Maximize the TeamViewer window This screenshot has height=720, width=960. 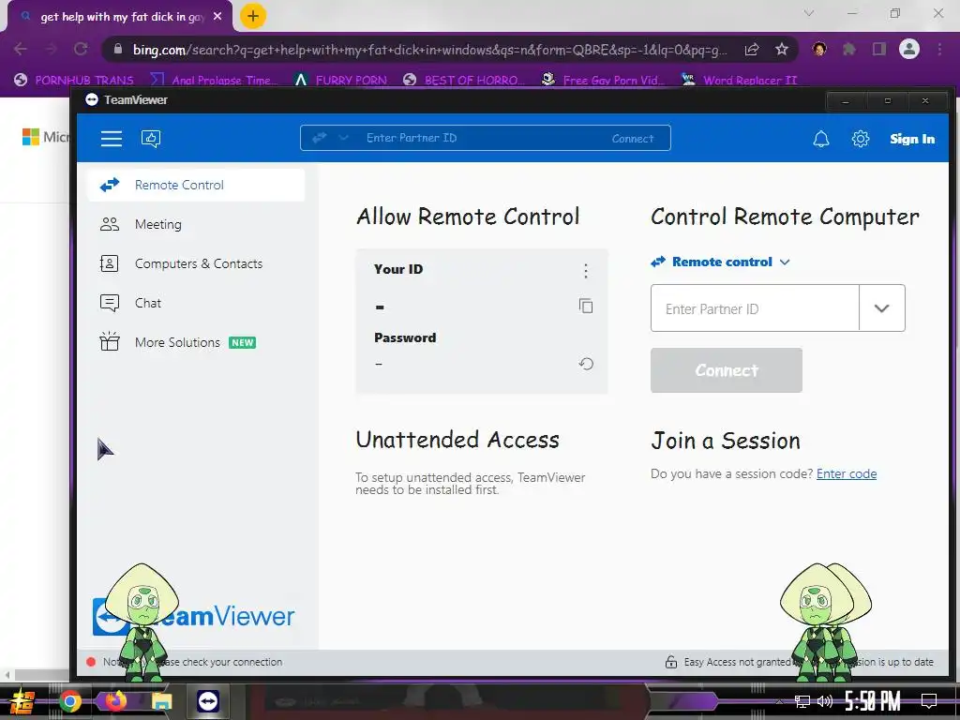click(x=887, y=101)
